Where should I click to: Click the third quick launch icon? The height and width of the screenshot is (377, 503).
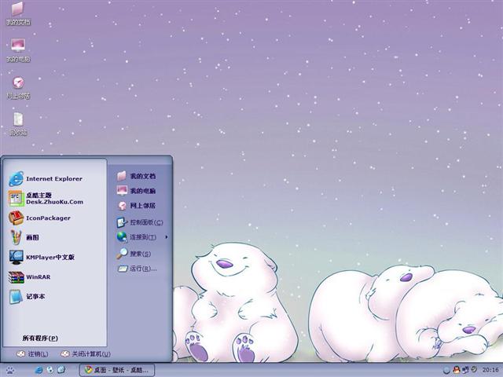pos(61,370)
